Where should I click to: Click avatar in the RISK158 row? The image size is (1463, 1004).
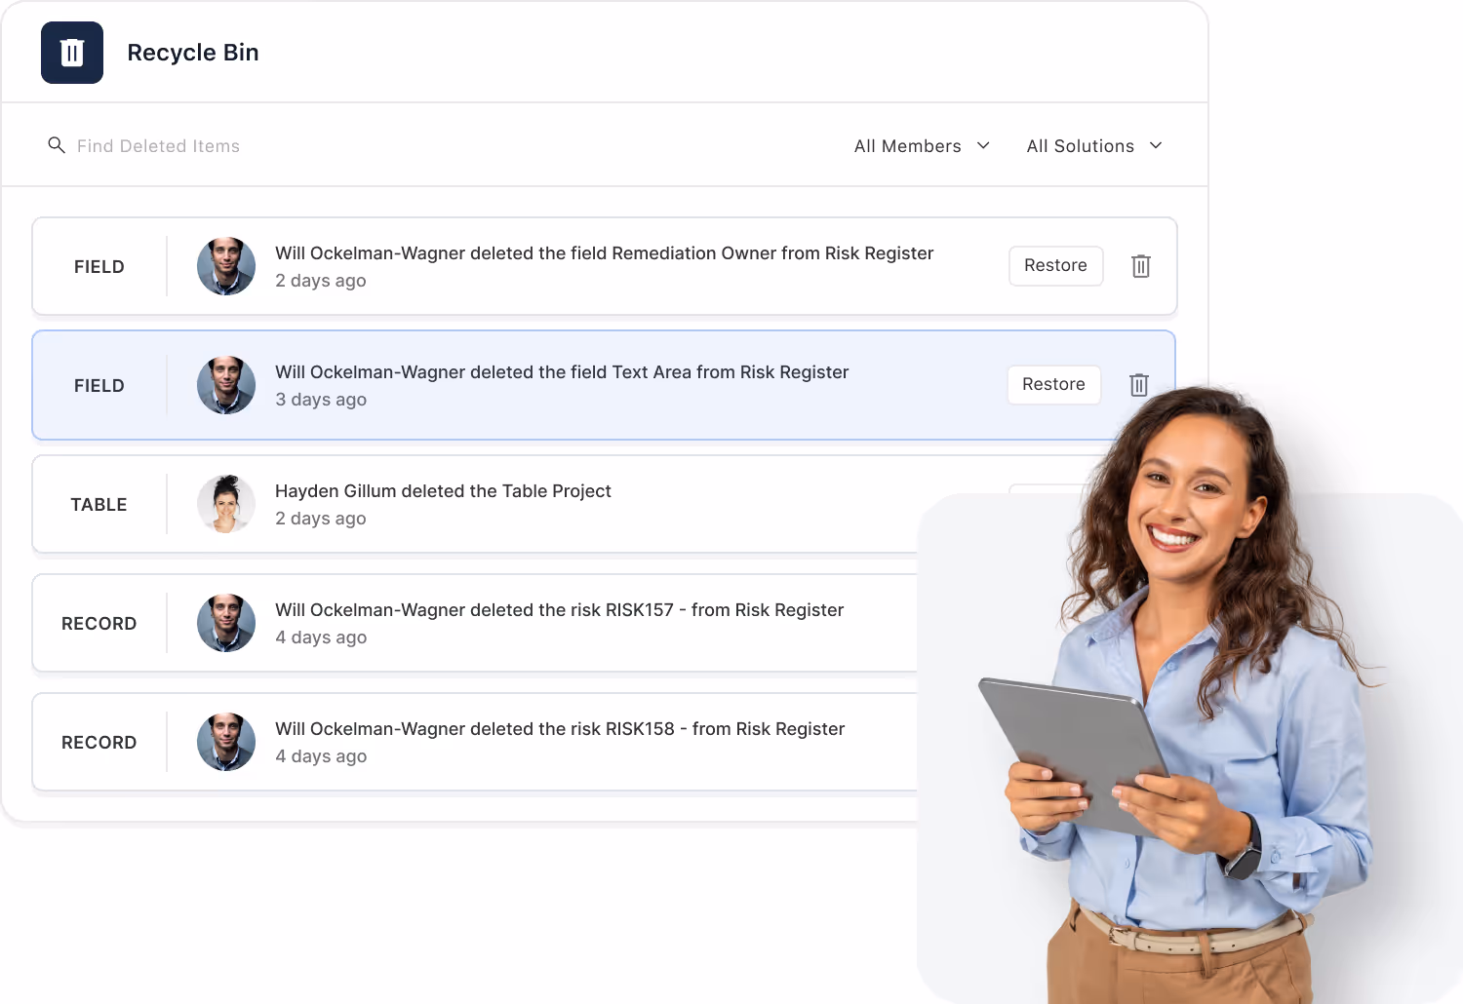(226, 742)
